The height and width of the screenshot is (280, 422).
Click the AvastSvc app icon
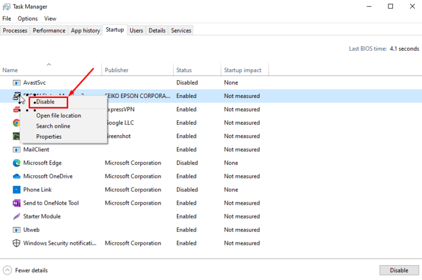coord(16,83)
